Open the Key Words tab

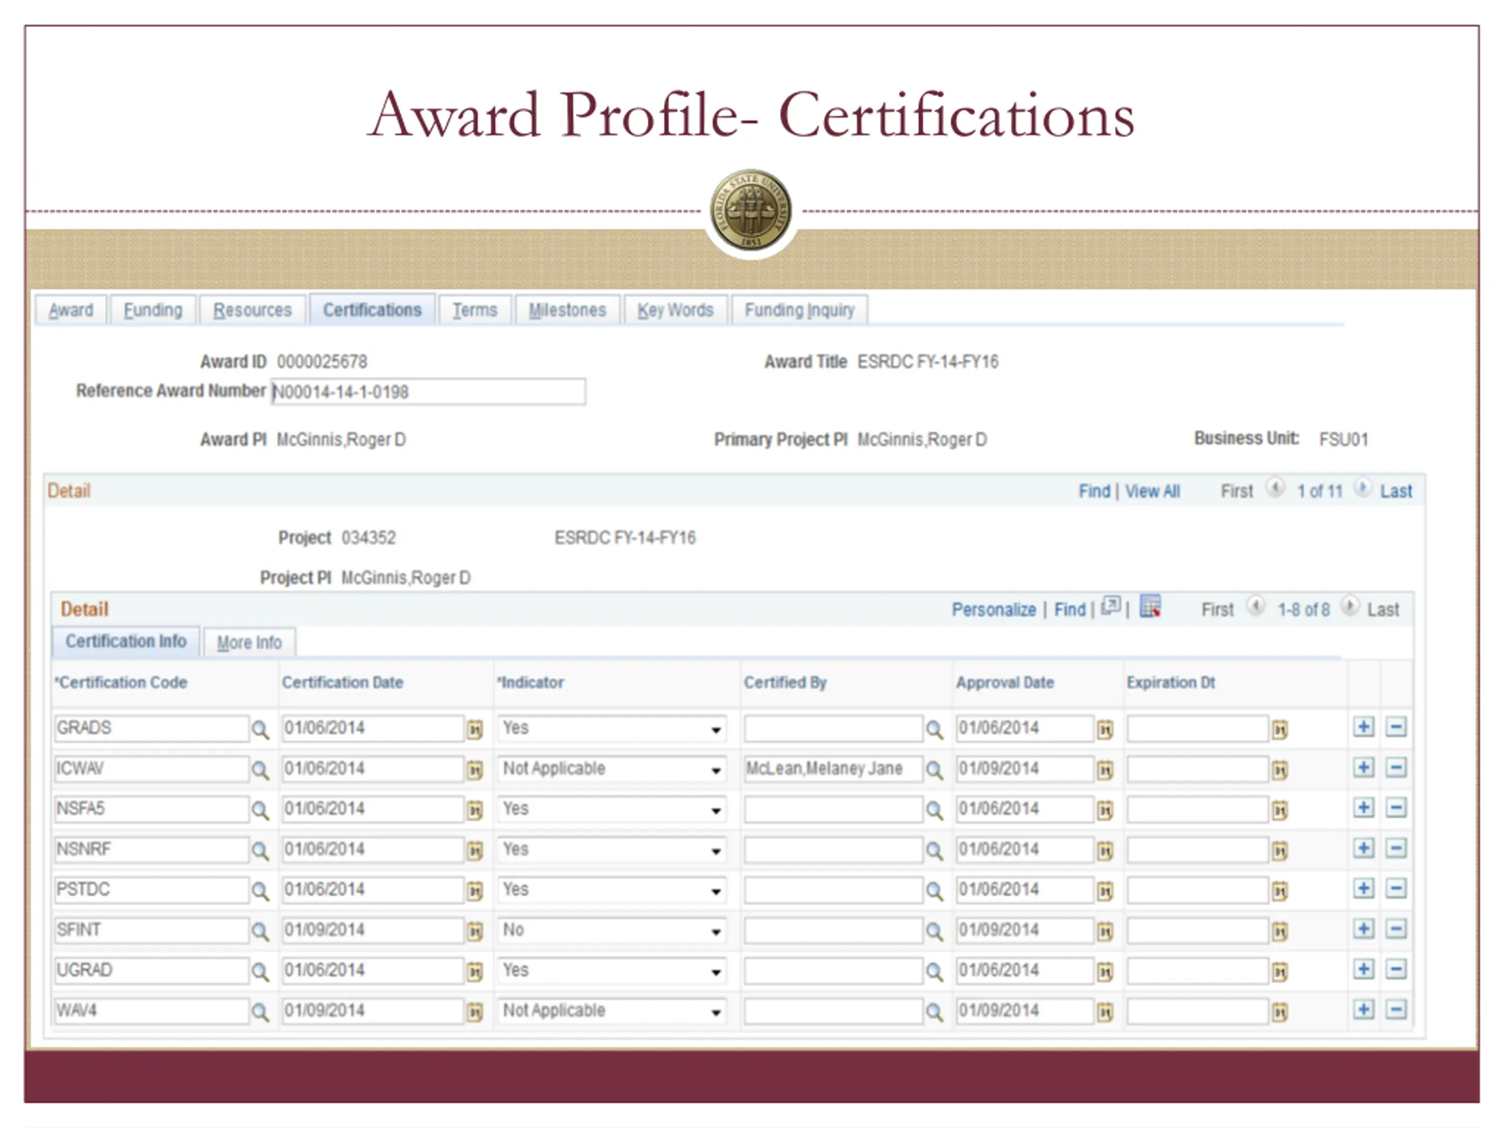[675, 310]
